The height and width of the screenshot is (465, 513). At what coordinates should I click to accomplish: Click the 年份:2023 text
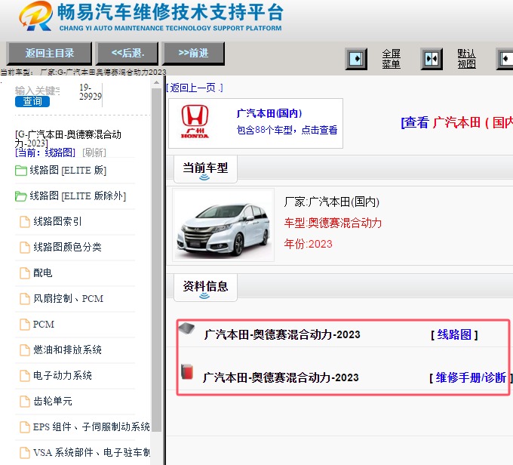pyautogui.click(x=308, y=244)
